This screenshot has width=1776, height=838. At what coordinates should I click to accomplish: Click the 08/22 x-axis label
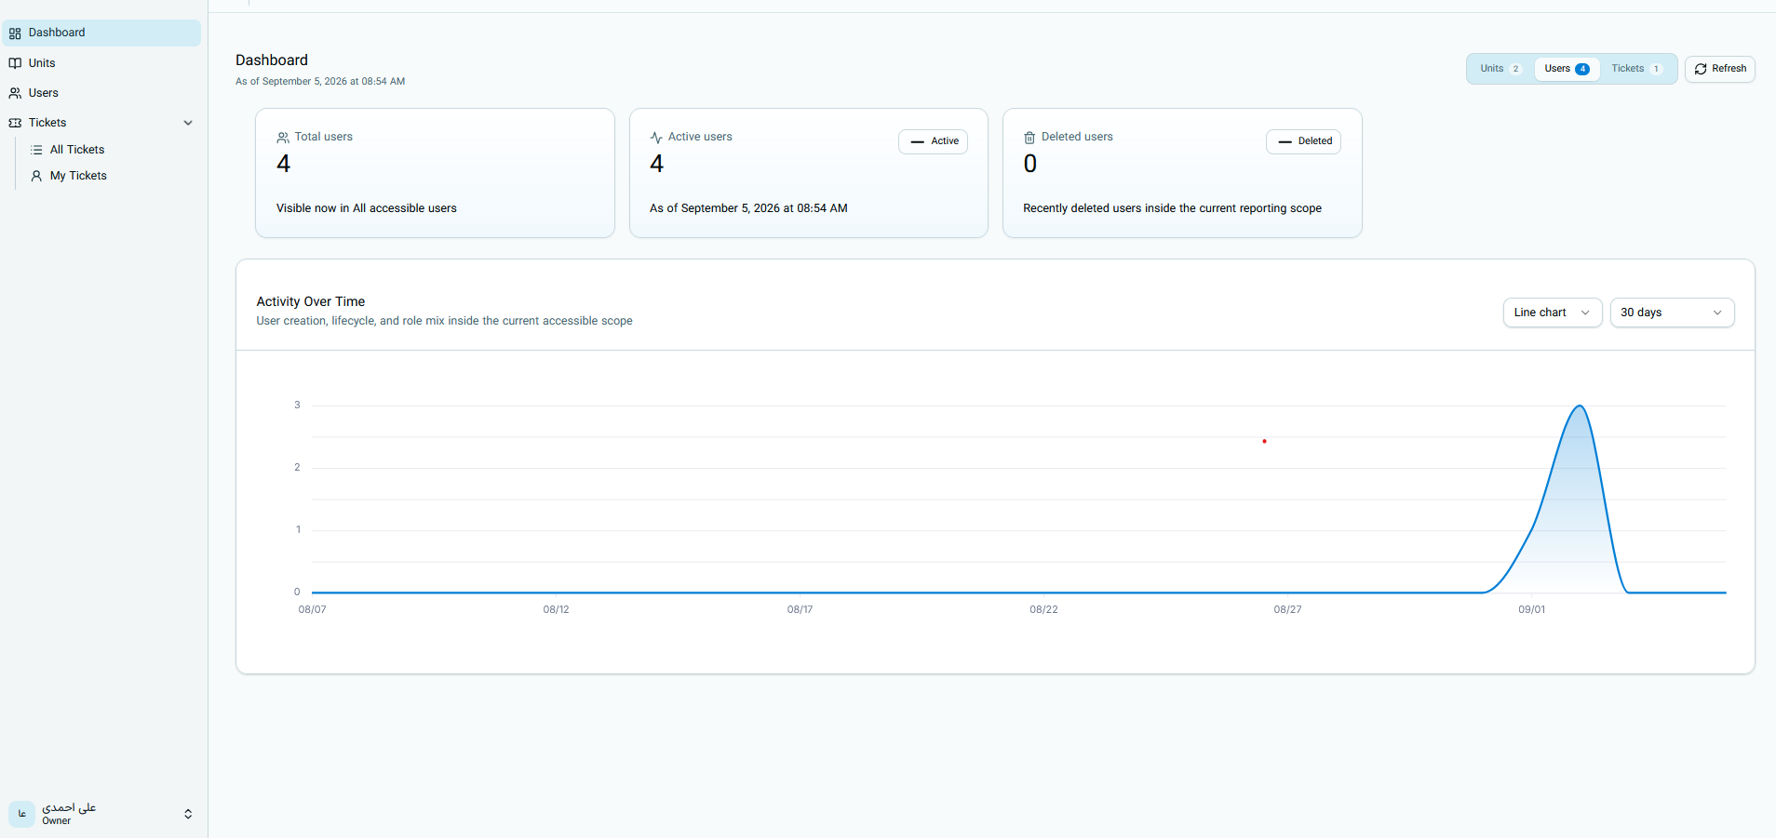[1043, 610]
